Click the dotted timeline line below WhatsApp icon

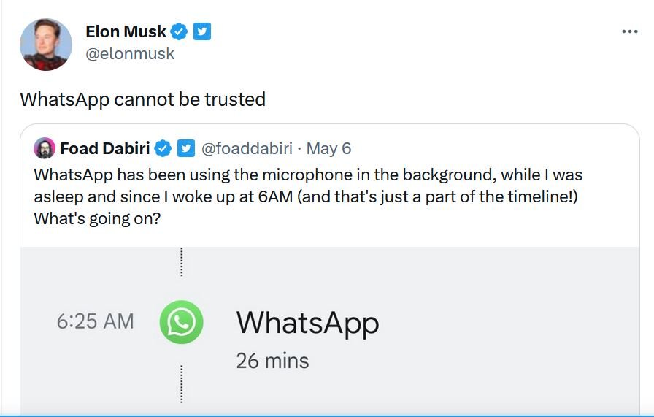(x=180, y=383)
